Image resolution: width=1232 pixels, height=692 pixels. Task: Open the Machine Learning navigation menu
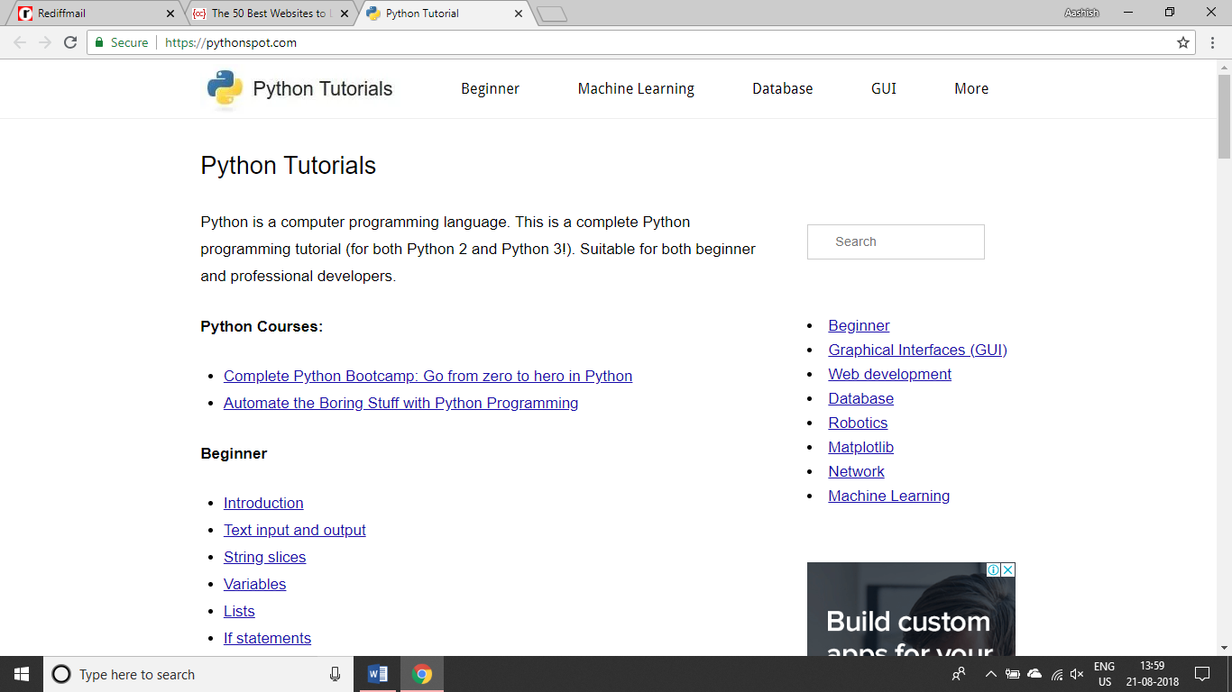(x=636, y=88)
